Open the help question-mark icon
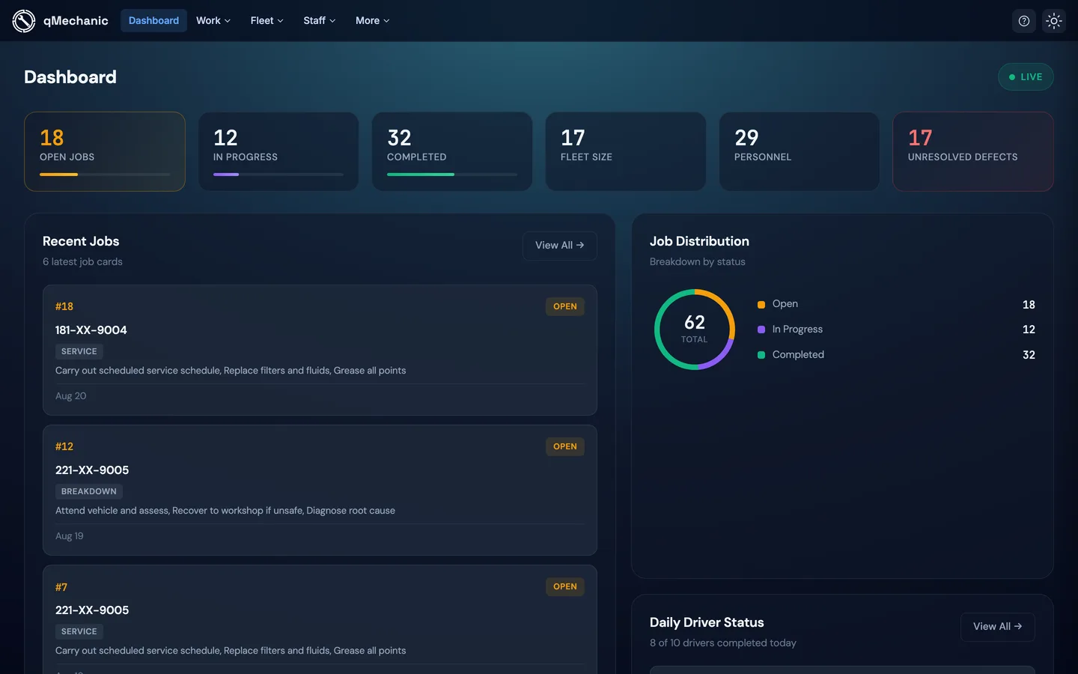Viewport: 1078px width, 674px height. pyautogui.click(x=1024, y=21)
